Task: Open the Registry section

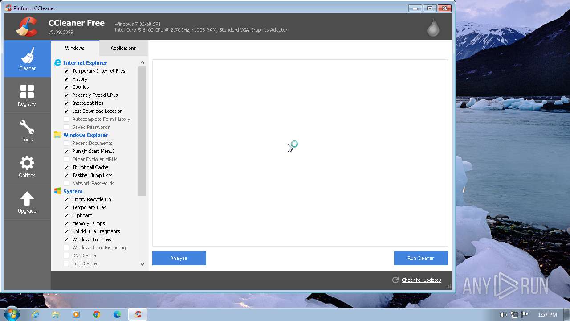Action: (27, 95)
